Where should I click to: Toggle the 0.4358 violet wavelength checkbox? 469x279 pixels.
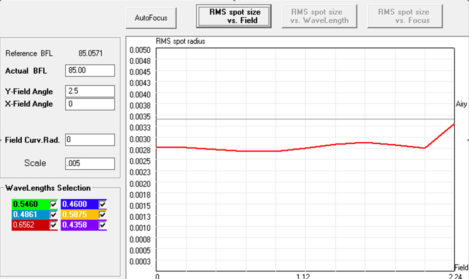click(103, 225)
